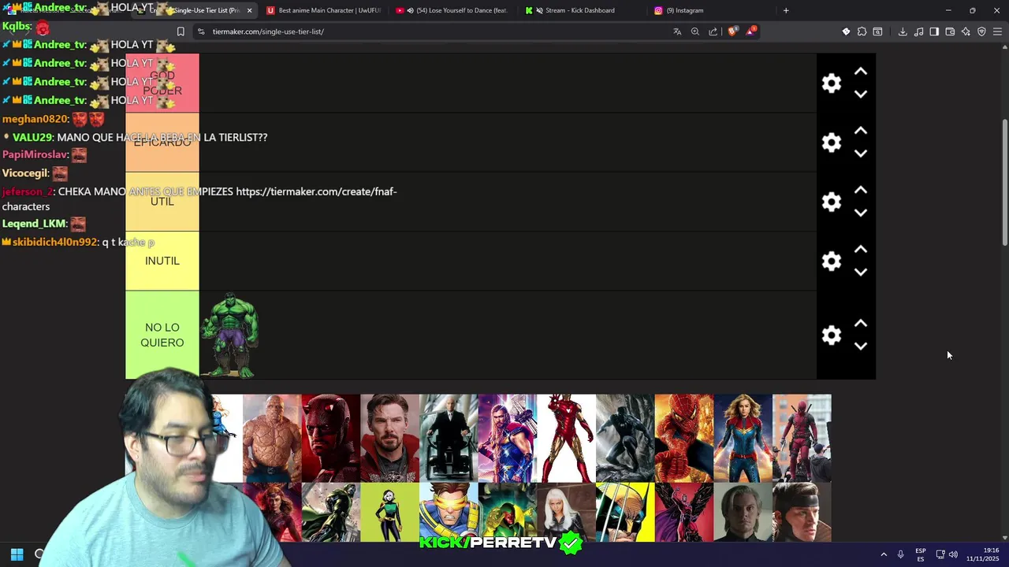Open settings gear for top GOD PODER tier

832,83
